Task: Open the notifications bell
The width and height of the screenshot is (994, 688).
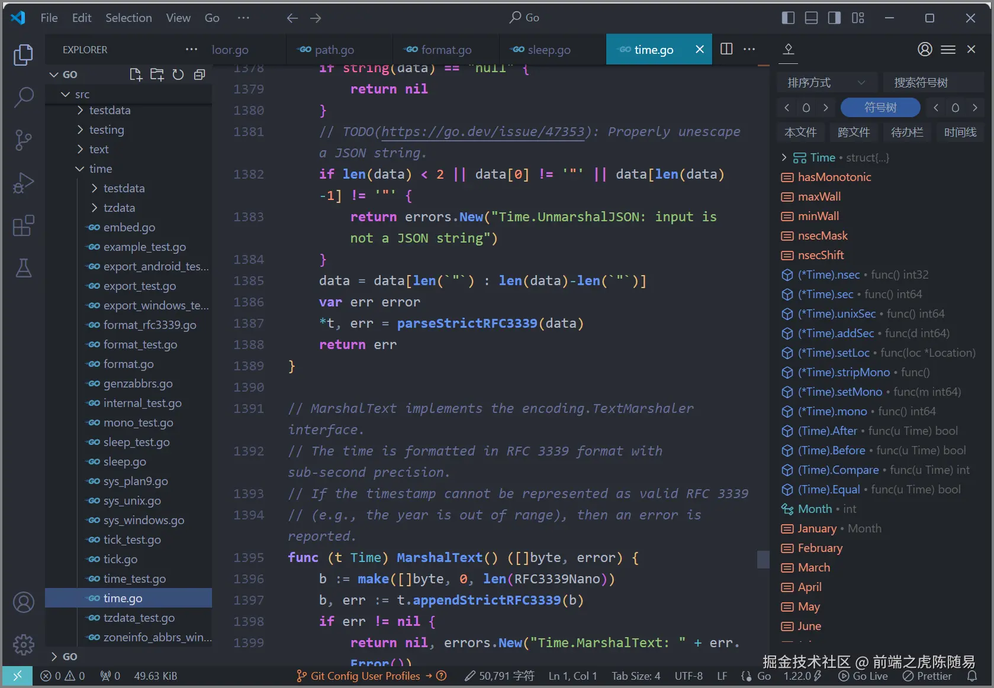Action: click(x=972, y=676)
